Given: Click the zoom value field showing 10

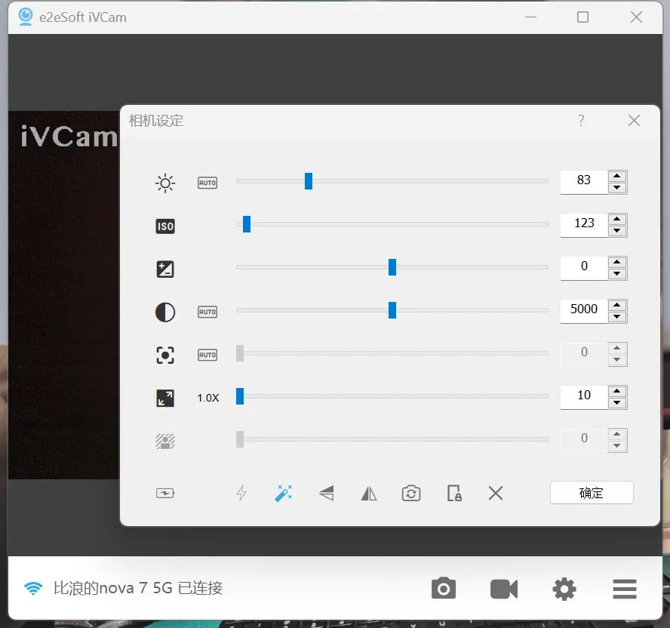Looking at the screenshot, I should (x=584, y=397).
